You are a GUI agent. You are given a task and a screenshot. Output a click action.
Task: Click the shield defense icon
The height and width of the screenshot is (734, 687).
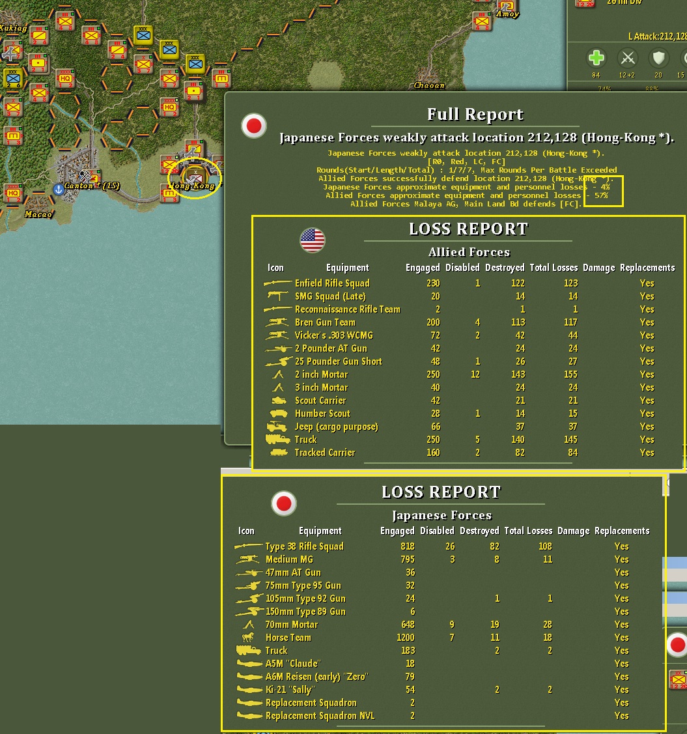[658, 58]
